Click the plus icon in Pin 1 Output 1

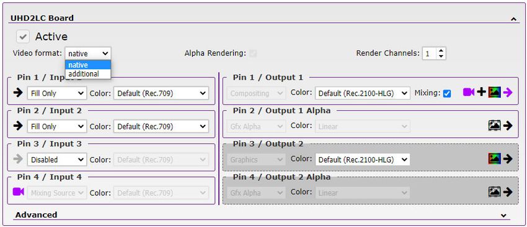pyautogui.click(x=482, y=92)
